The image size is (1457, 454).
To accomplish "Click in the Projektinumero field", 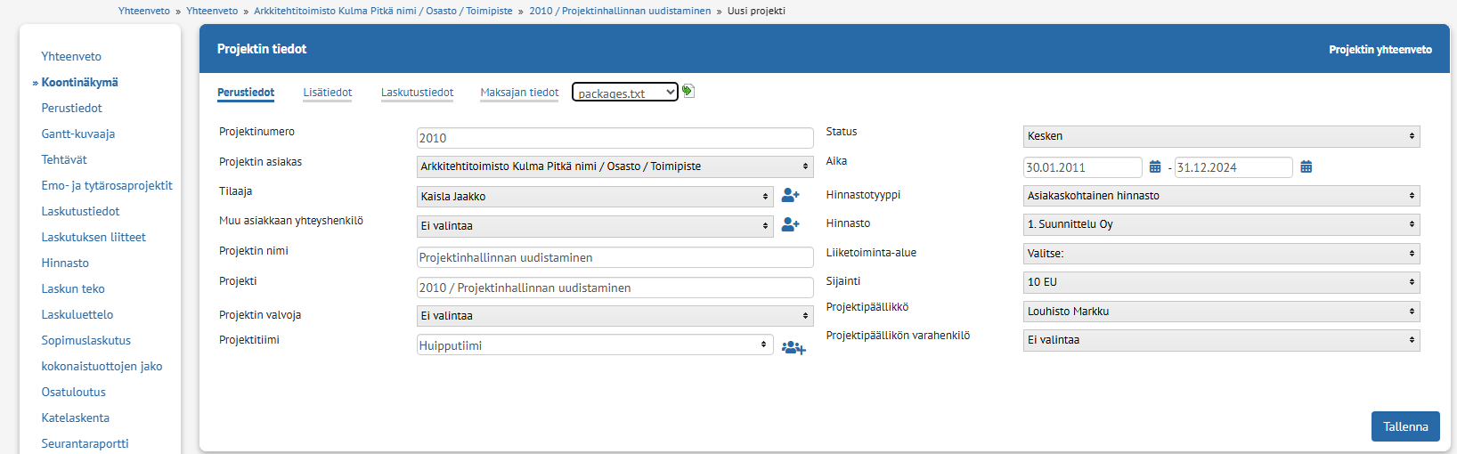I will [x=615, y=138].
